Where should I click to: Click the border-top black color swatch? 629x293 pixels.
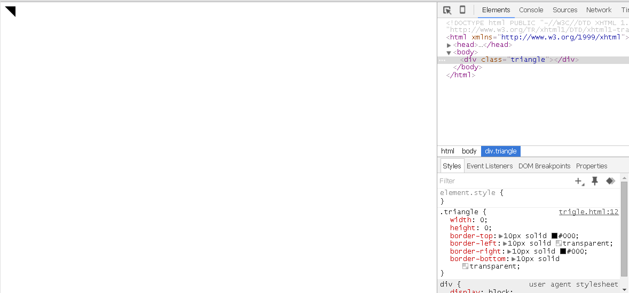pyautogui.click(x=554, y=236)
